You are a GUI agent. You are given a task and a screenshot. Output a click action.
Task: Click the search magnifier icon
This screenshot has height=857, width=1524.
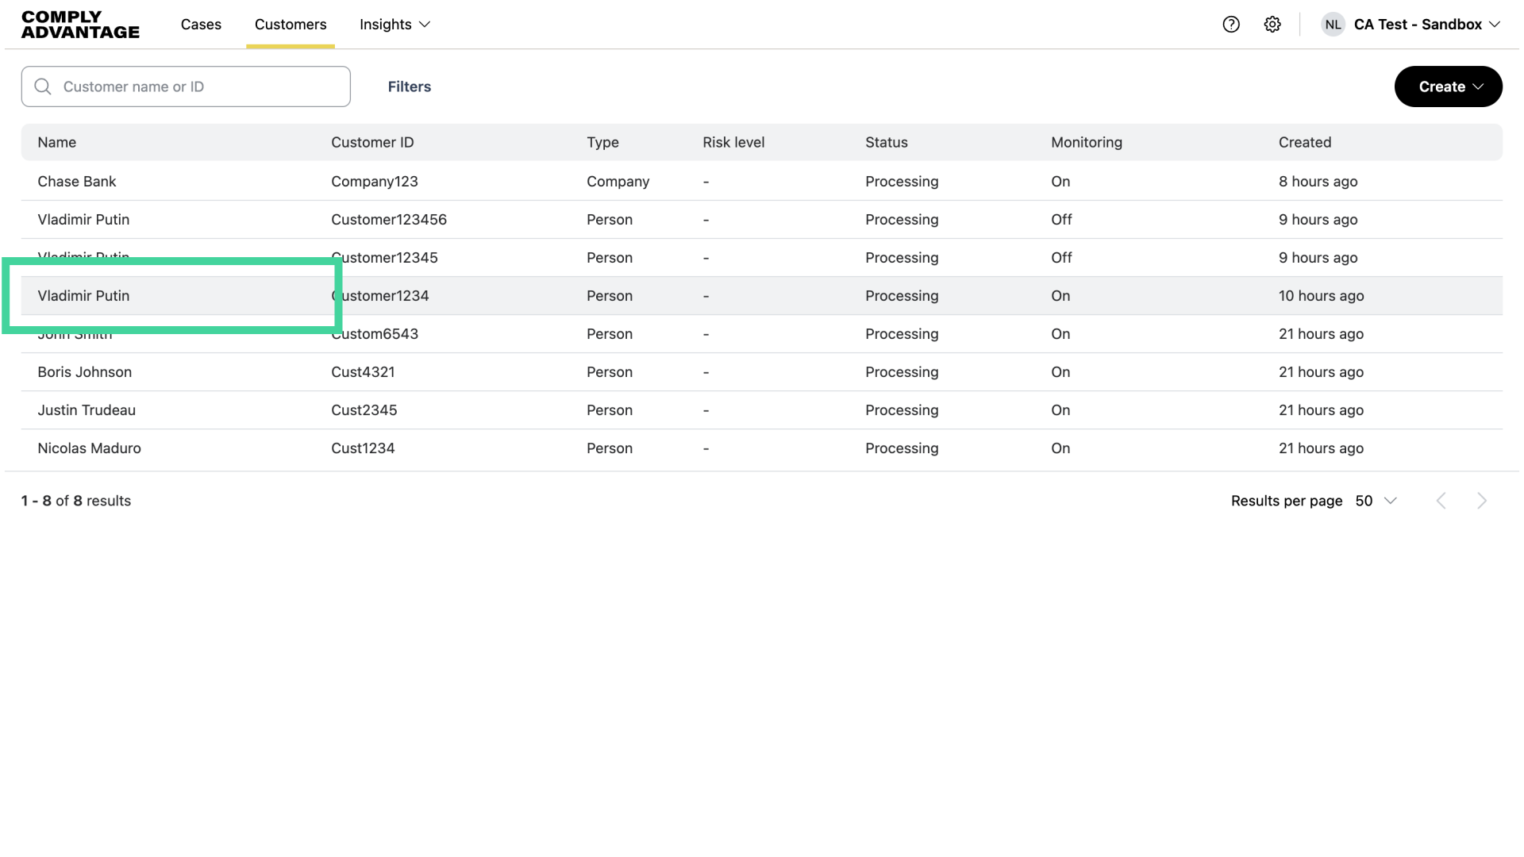[43, 86]
